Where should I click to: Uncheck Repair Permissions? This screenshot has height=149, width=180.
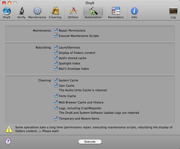pos(56,30)
